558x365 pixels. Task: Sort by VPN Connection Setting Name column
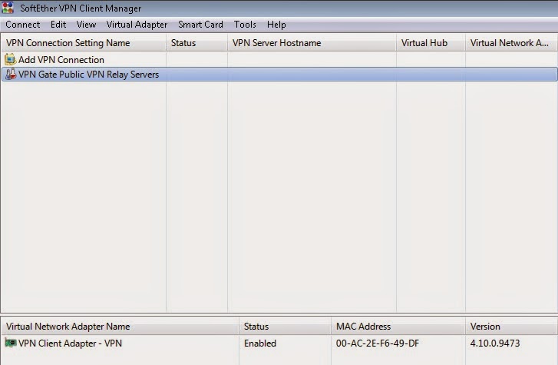(x=84, y=43)
